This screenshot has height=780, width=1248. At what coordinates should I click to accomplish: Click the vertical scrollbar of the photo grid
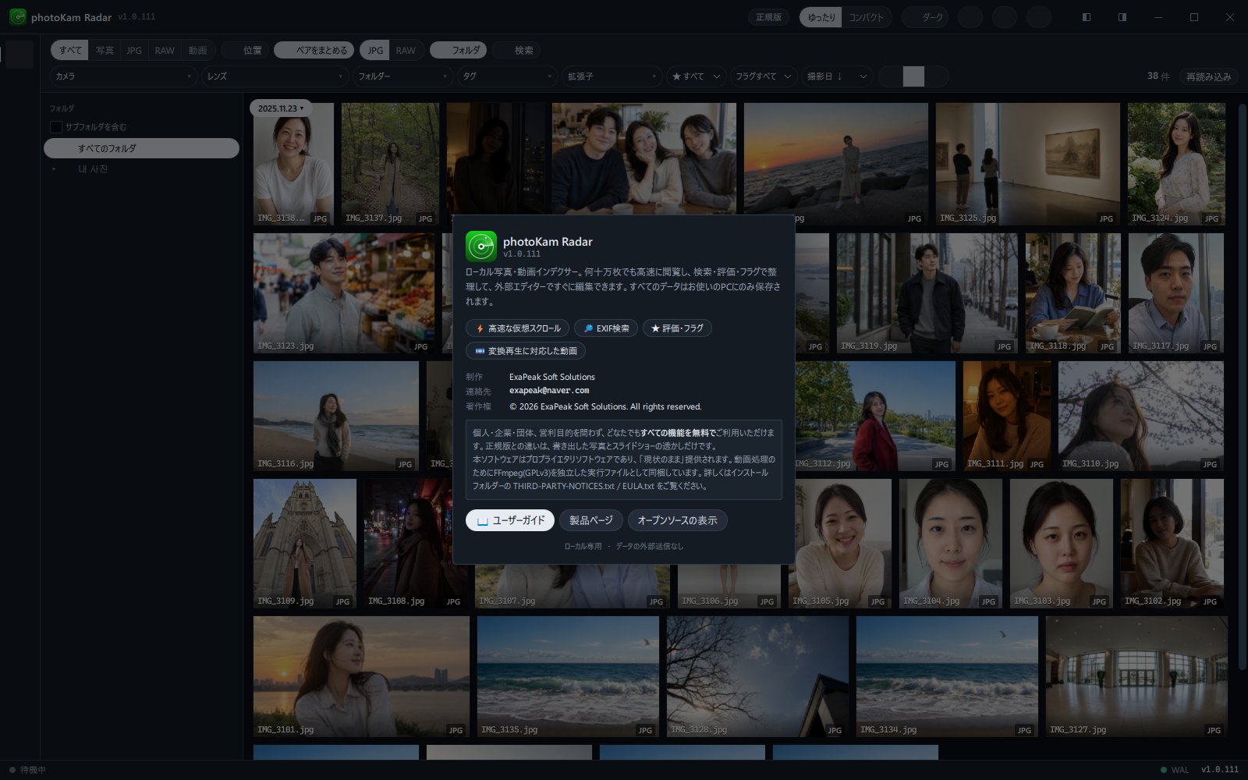click(1243, 386)
